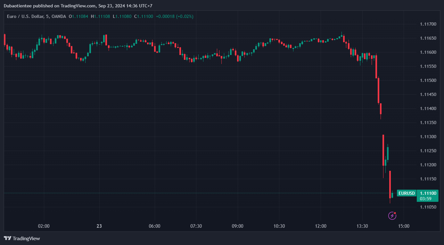Click the TradingView logo at bottom left
This screenshot has width=444, height=245.
(x=22, y=238)
